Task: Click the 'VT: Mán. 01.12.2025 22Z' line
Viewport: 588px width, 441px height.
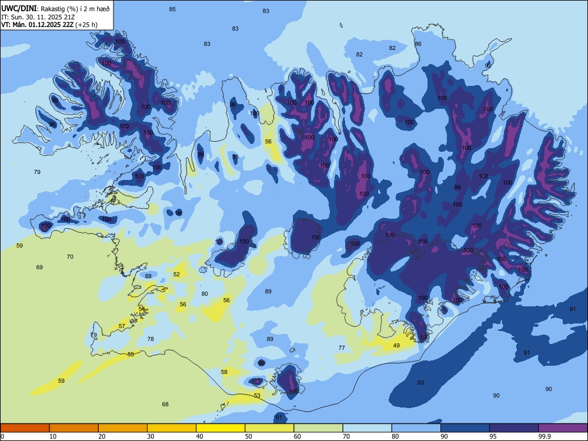Action: (x=38, y=25)
